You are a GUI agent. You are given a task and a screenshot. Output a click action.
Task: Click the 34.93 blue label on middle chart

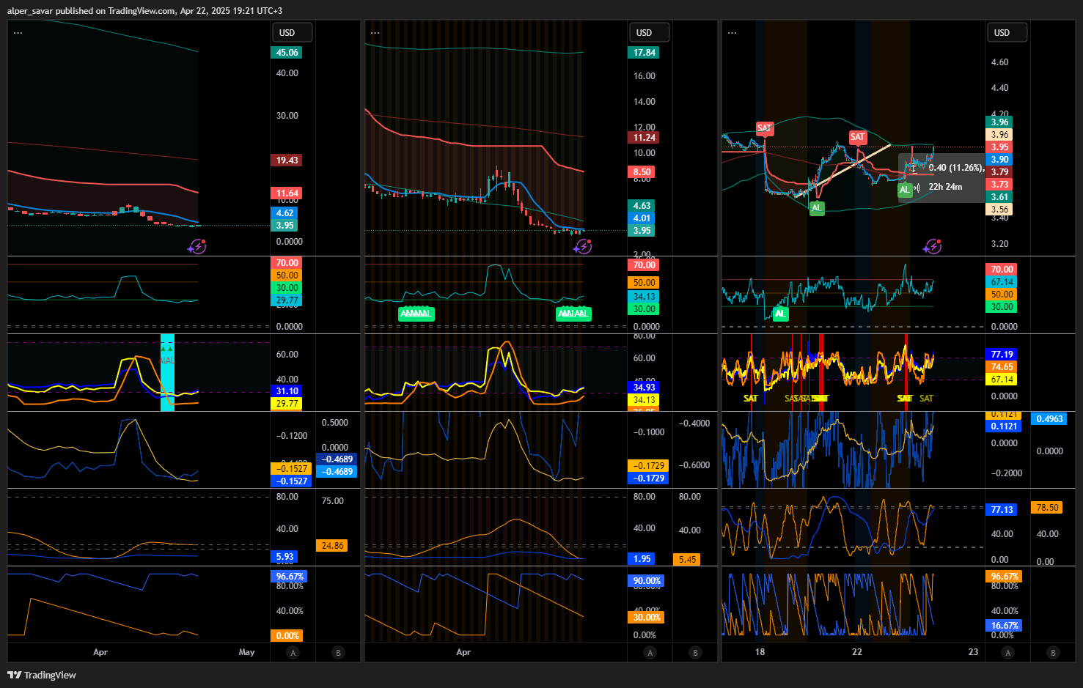645,388
